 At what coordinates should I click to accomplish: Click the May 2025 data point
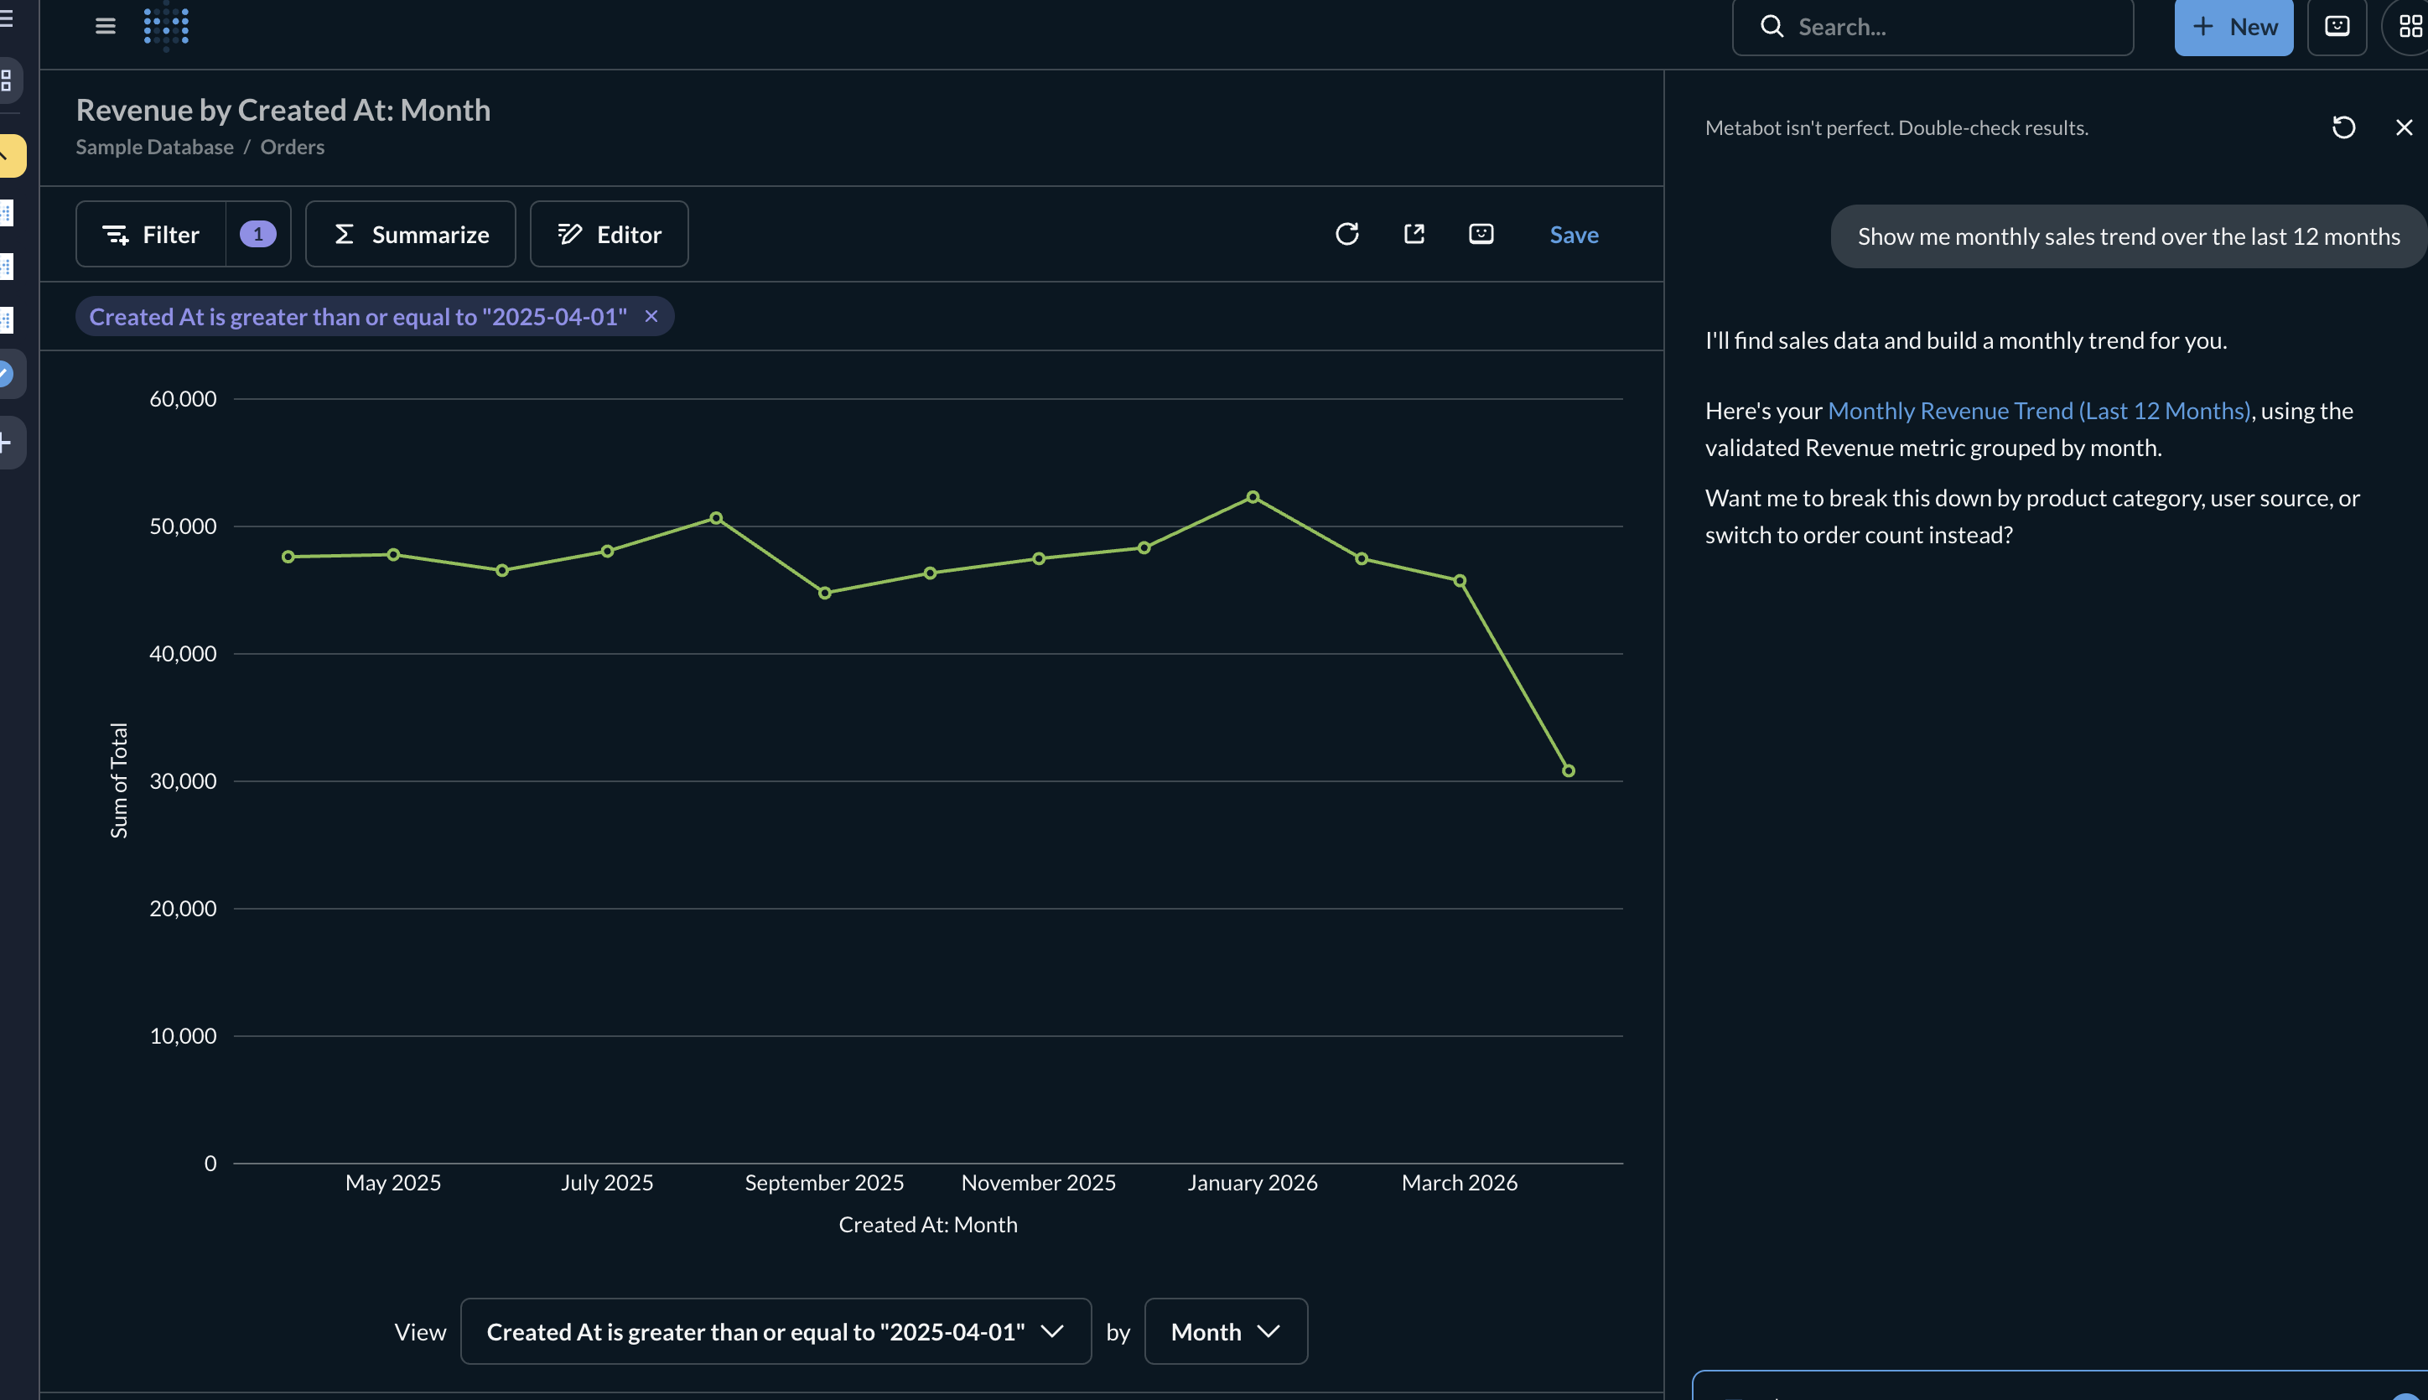[x=393, y=555]
